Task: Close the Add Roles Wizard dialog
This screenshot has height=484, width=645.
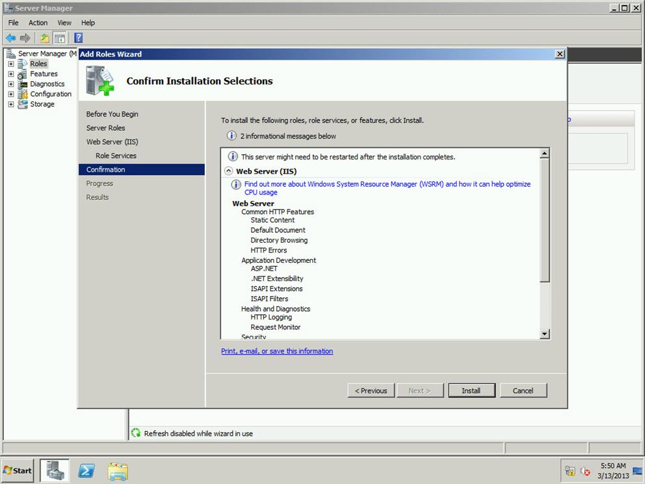Action: 559,54
